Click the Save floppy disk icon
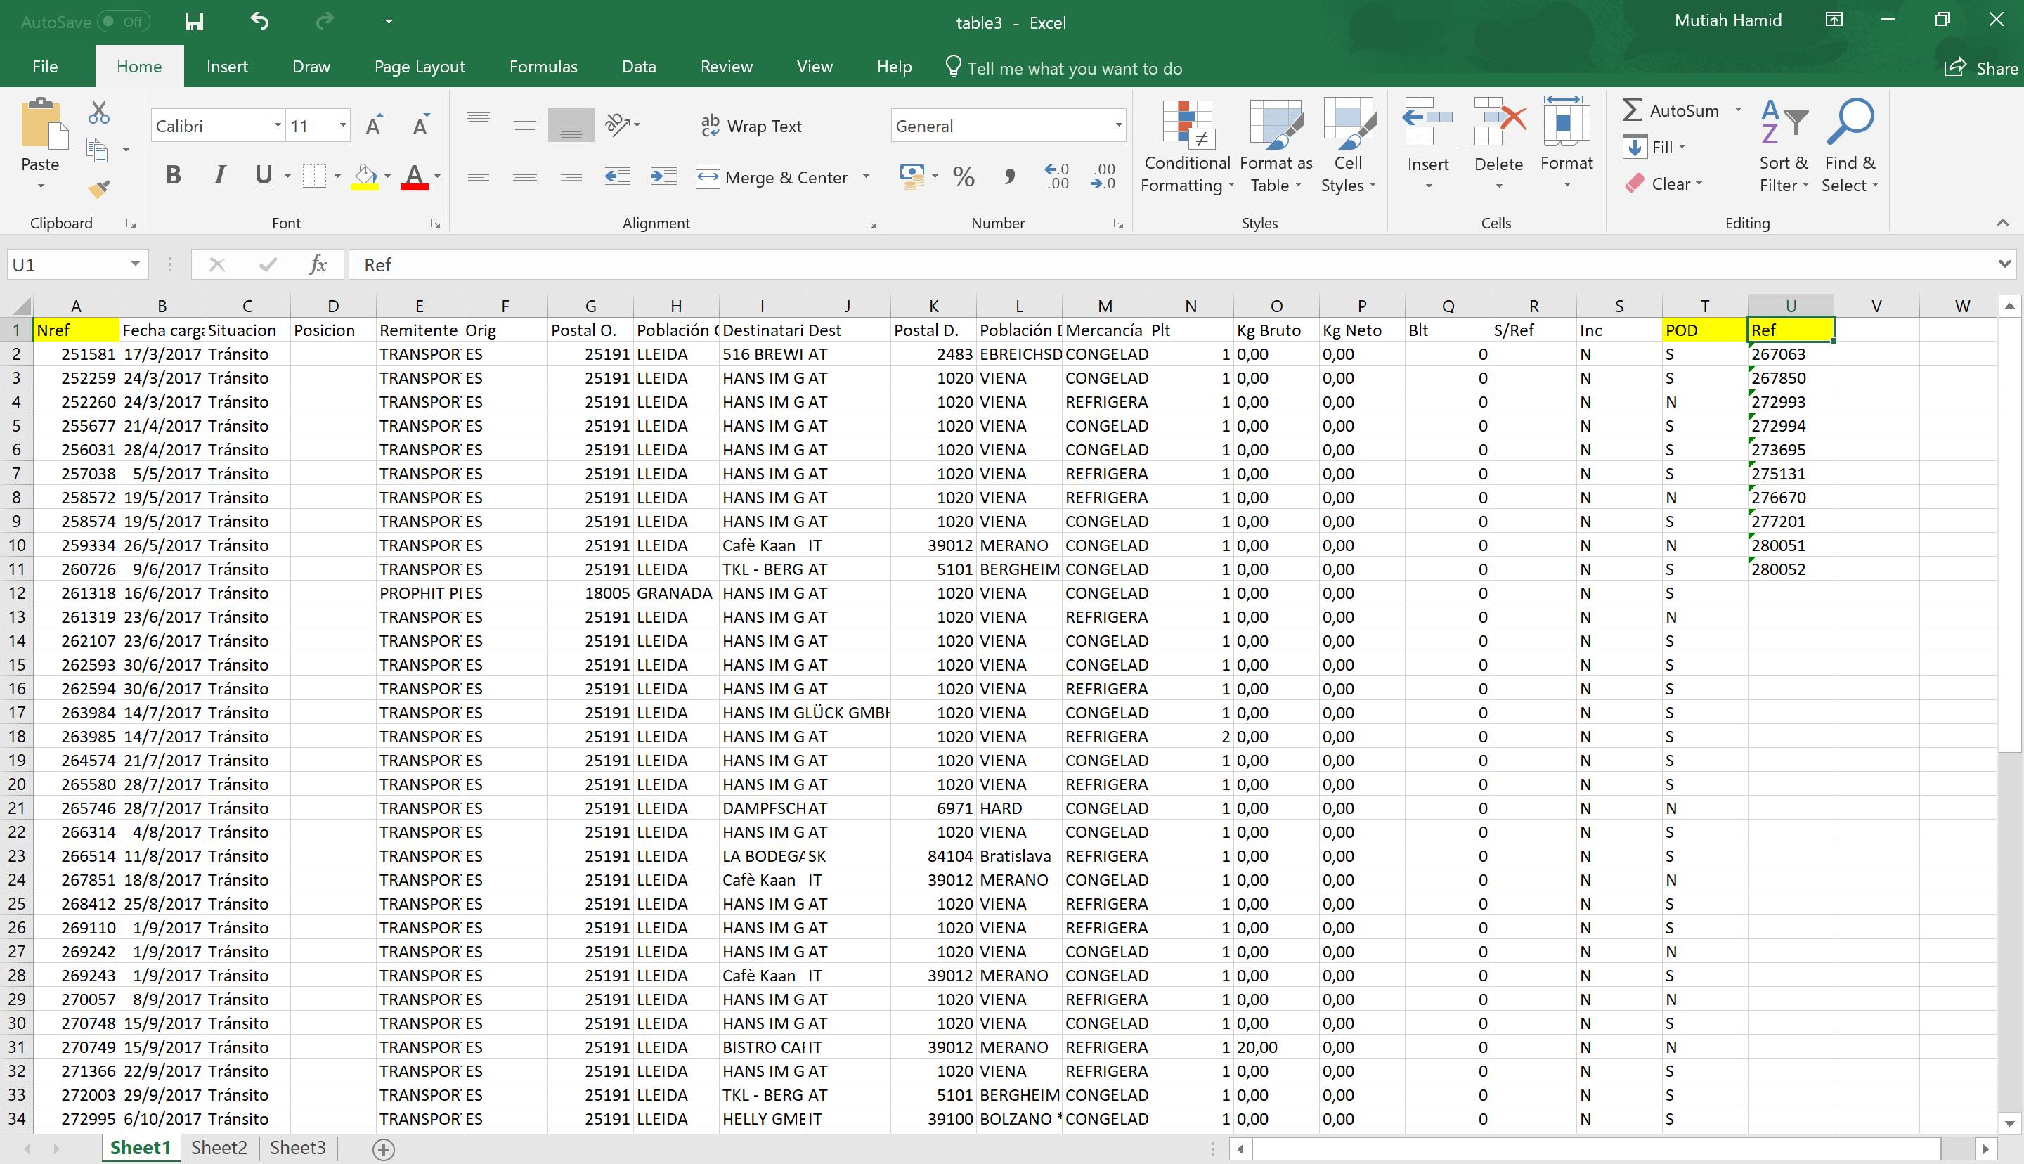 (x=194, y=22)
